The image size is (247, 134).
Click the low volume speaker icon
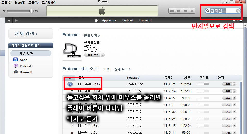(4, 11)
